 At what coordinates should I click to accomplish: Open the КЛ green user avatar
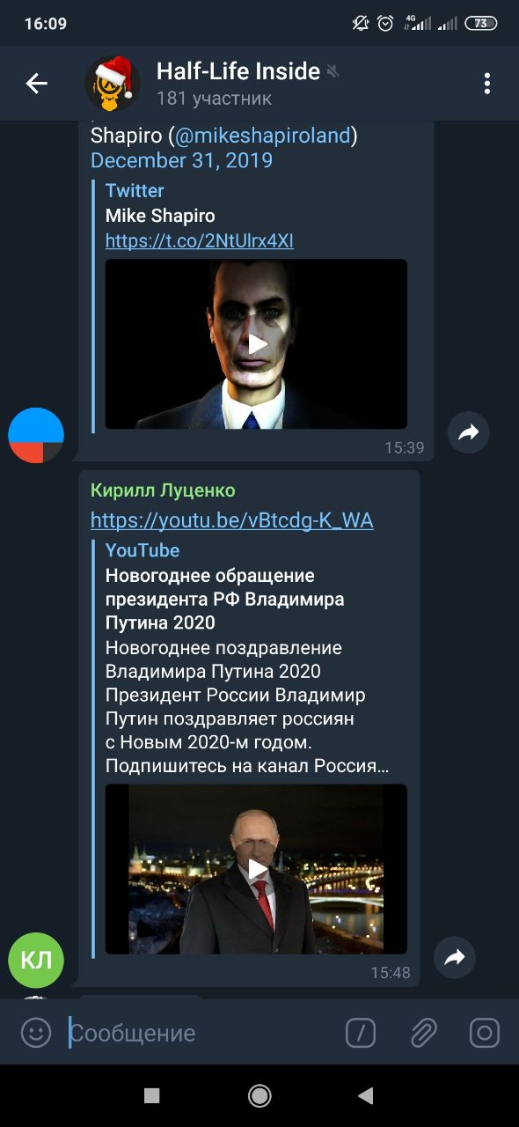(x=36, y=961)
